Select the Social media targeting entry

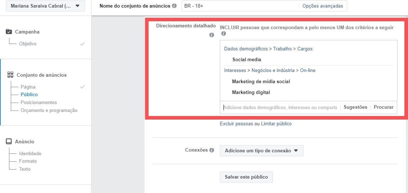coord(247,59)
